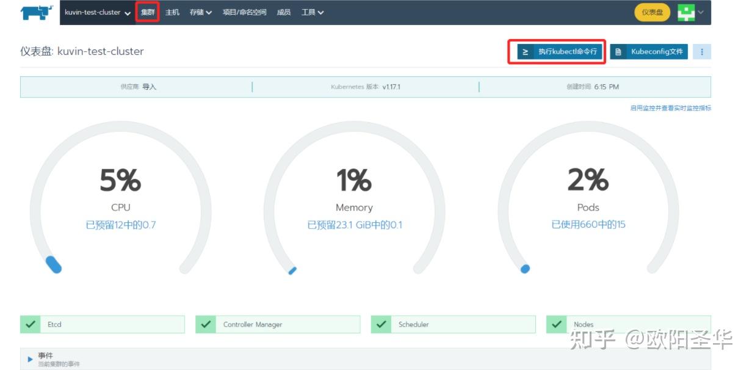Expand the 事件 section triangle

pos(30,359)
